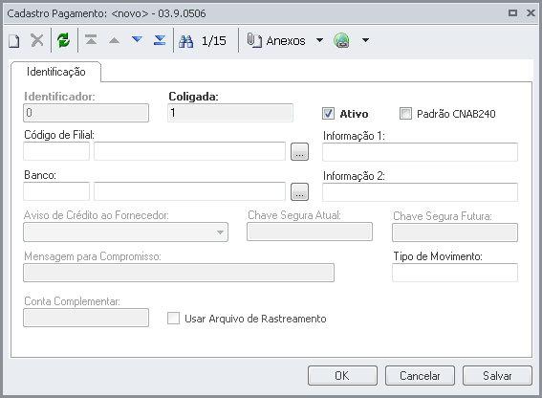Refresh the record with green arrows icon
This screenshot has width=542, height=398.
click(x=64, y=40)
